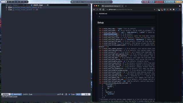Click the Google Chrome window title pill
Viewport: 183px width, 103px height.
(x=91, y=2)
